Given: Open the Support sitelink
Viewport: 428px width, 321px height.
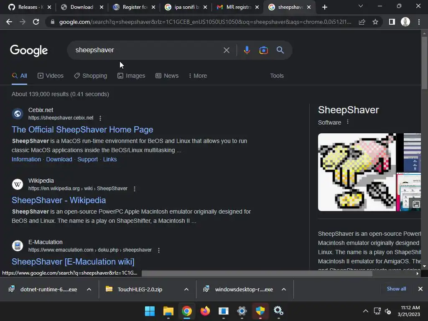Looking at the screenshot, I should pyautogui.click(x=88, y=159).
